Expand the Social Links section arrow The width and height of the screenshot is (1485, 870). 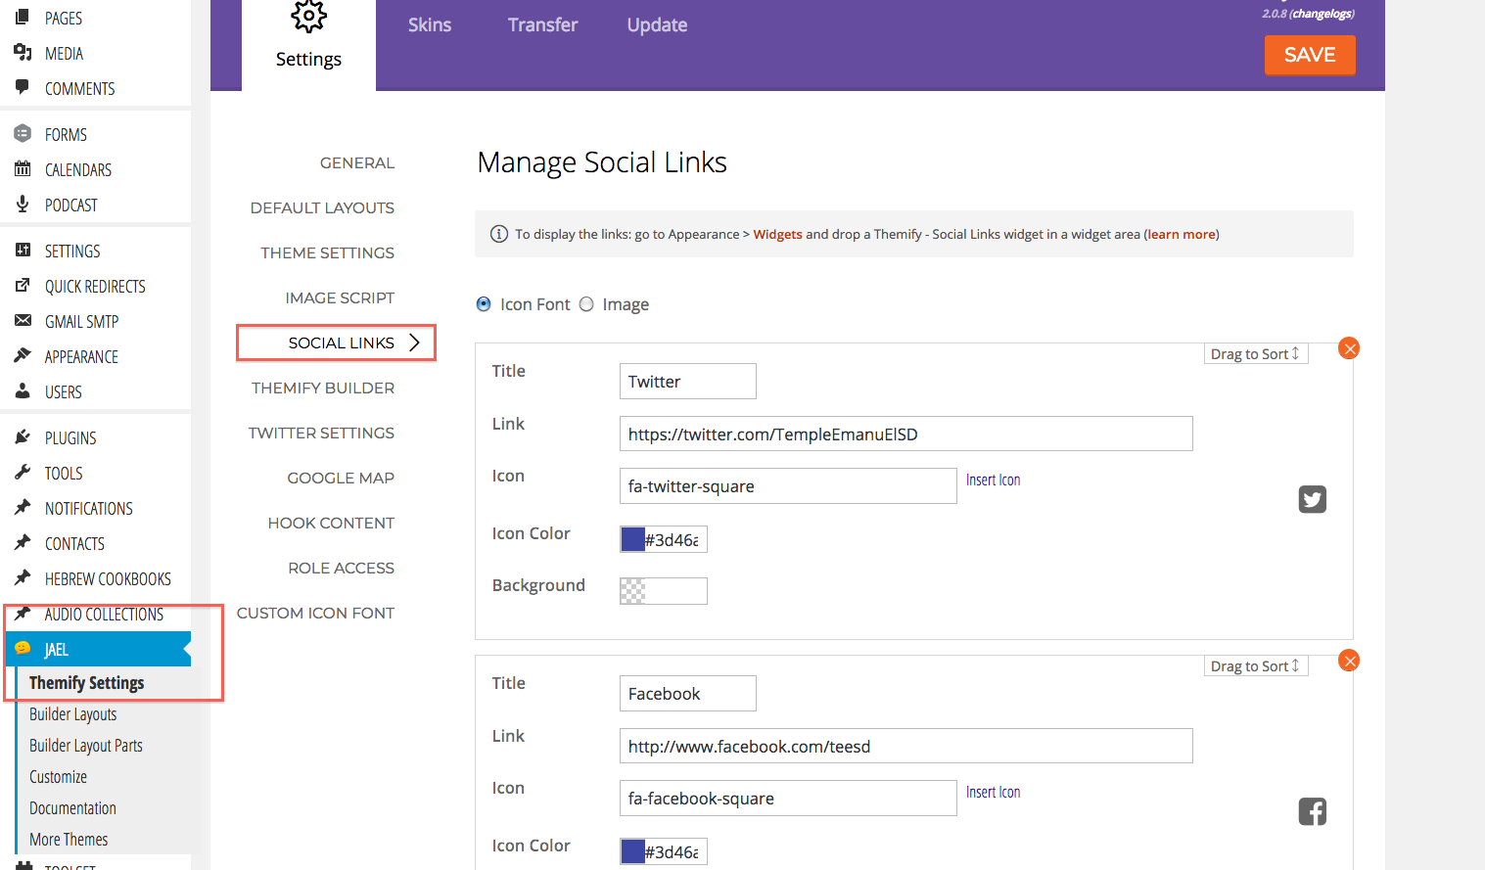[414, 343]
